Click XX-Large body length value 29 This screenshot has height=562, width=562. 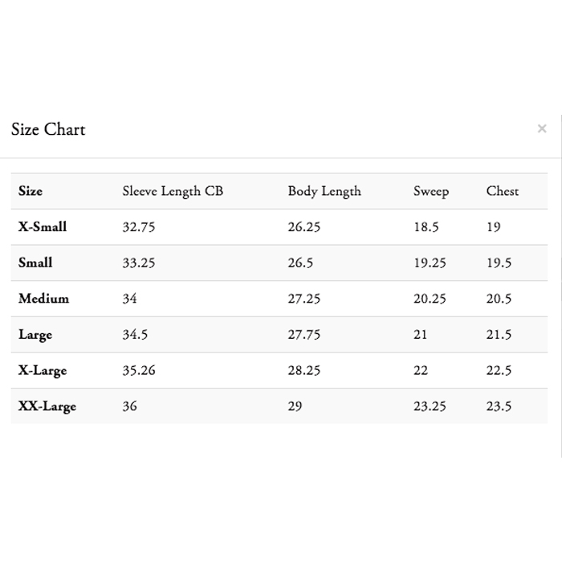click(x=295, y=406)
